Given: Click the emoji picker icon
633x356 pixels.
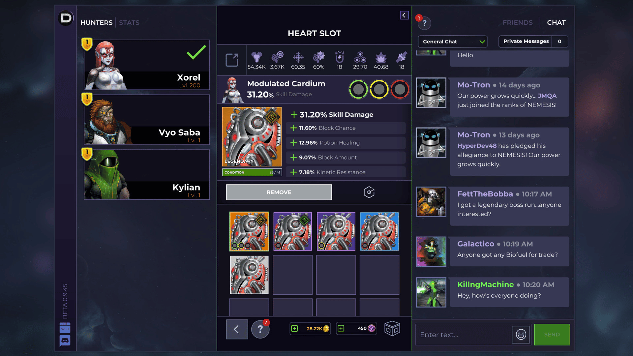Looking at the screenshot, I should pyautogui.click(x=521, y=335).
